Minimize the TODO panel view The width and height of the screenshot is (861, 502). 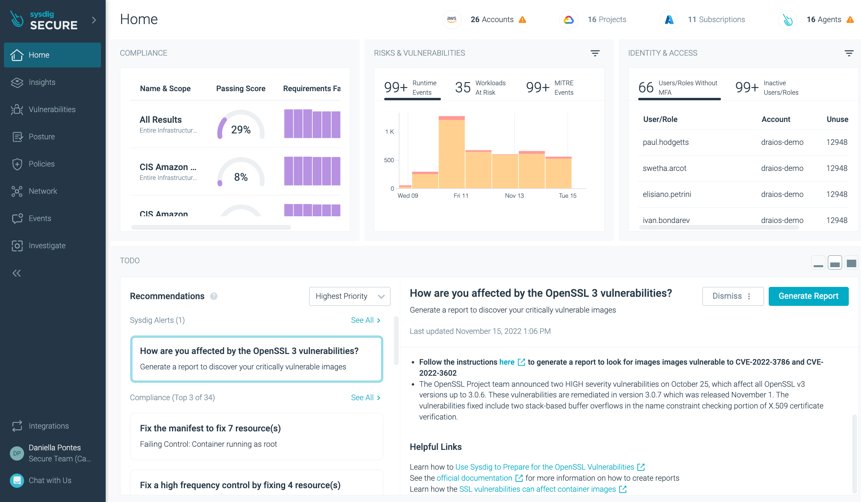click(x=818, y=263)
